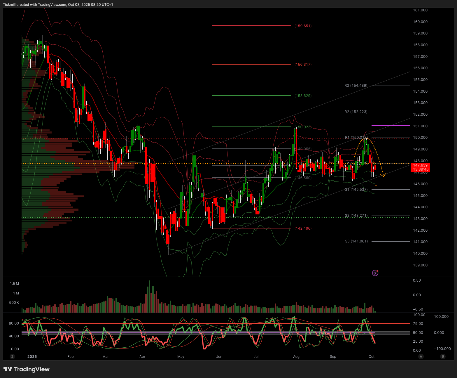Click the 160.000 price axis label
Viewport: 457px width, 378px height.
click(x=420, y=22)
